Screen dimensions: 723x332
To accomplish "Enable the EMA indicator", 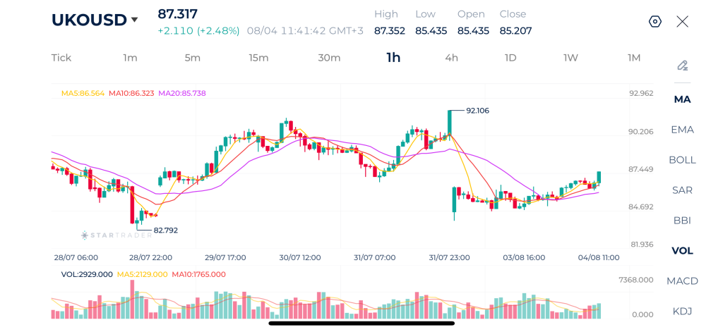I will (683, 130).
